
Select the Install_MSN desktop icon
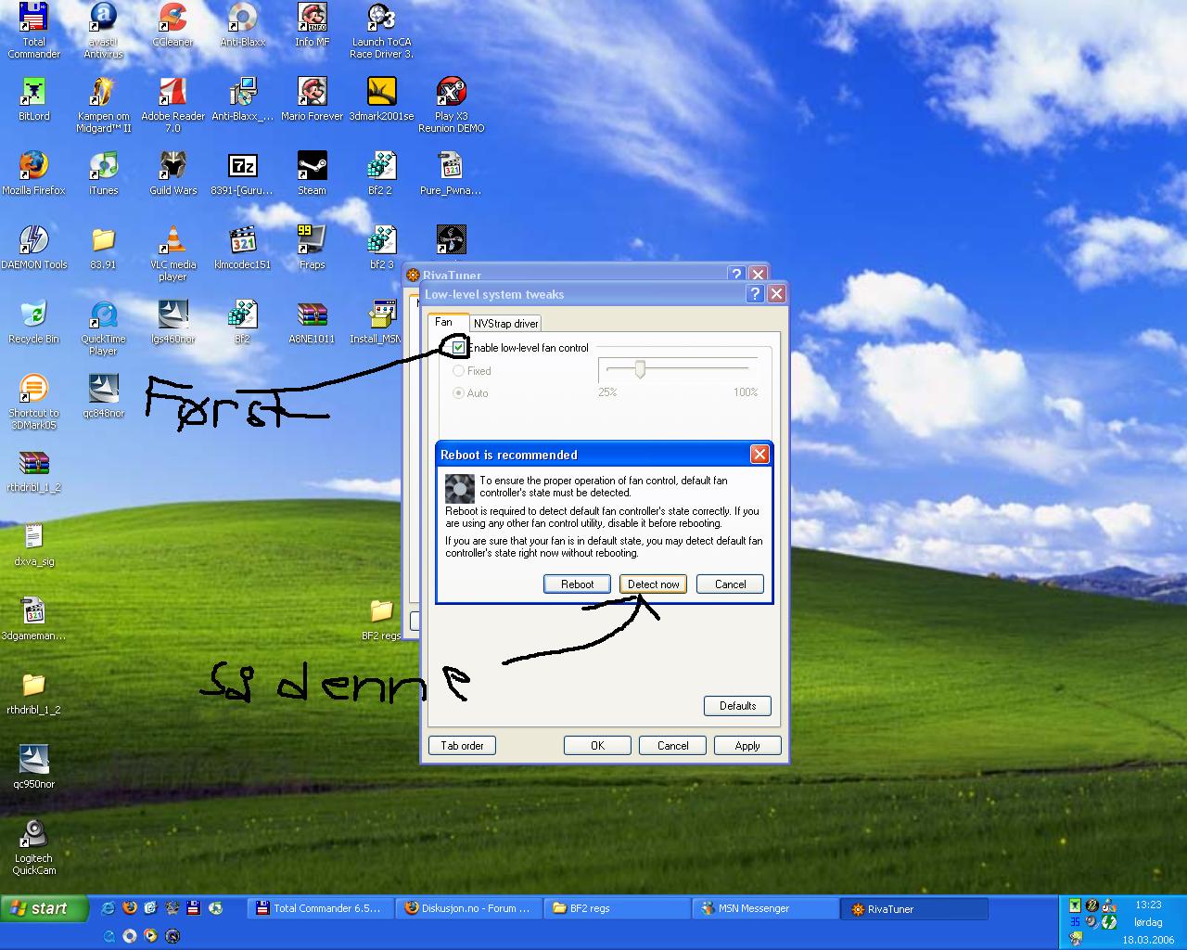(377, 322)
